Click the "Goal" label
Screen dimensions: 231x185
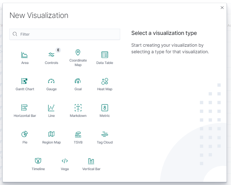[78, 89]
